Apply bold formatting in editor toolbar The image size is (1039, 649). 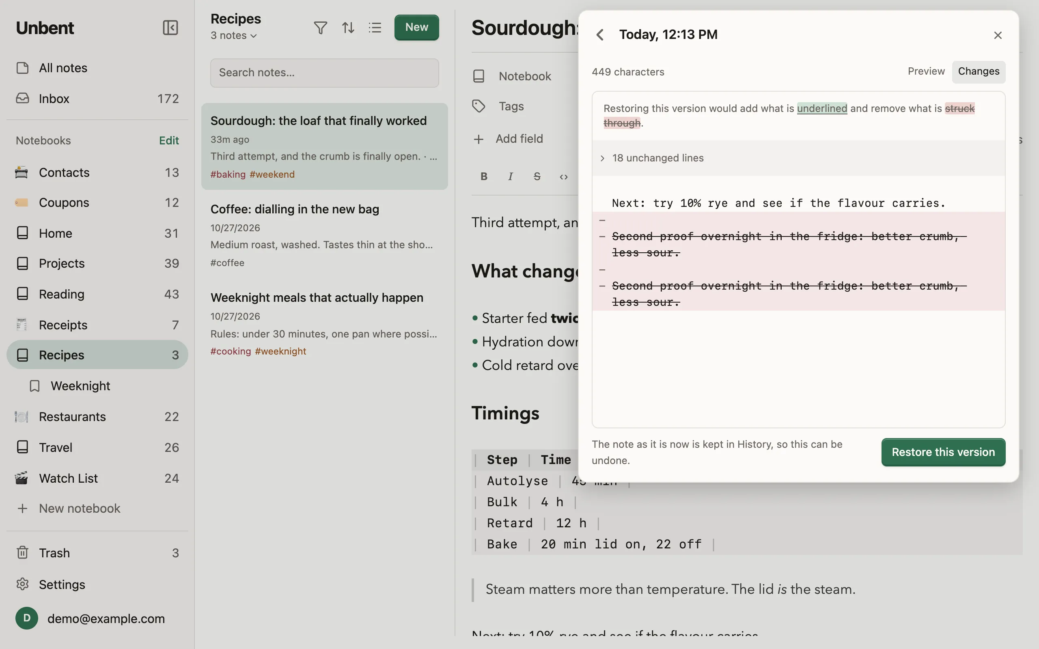484,176
